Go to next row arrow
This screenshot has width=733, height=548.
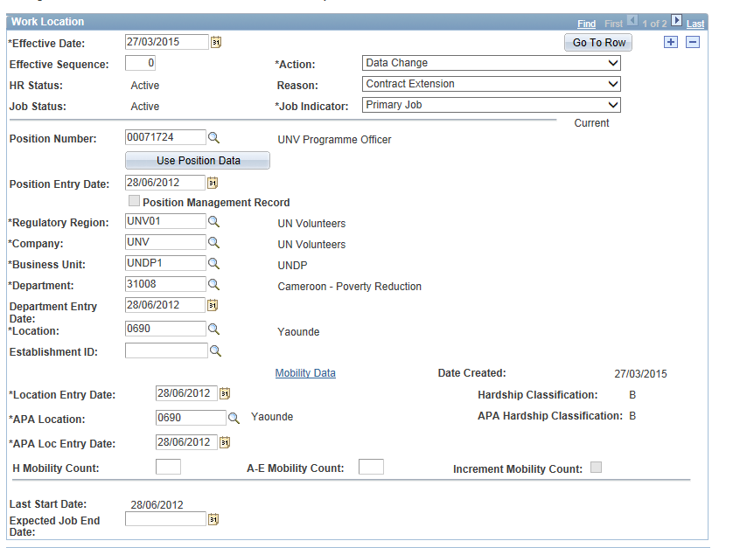[x=676, y=21]
